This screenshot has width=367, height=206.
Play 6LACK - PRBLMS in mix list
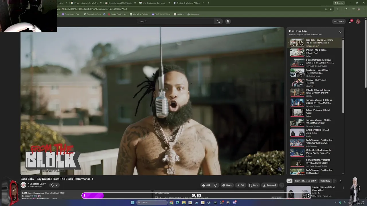coord(315,133)
